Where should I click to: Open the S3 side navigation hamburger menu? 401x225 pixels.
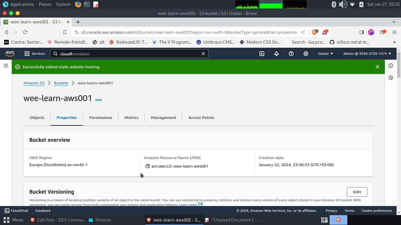coord(6,66)
